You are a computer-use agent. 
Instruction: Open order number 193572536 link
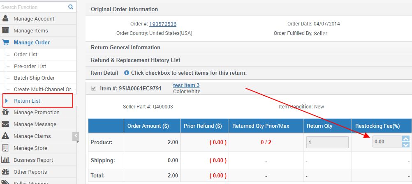(x=163, y=24)
